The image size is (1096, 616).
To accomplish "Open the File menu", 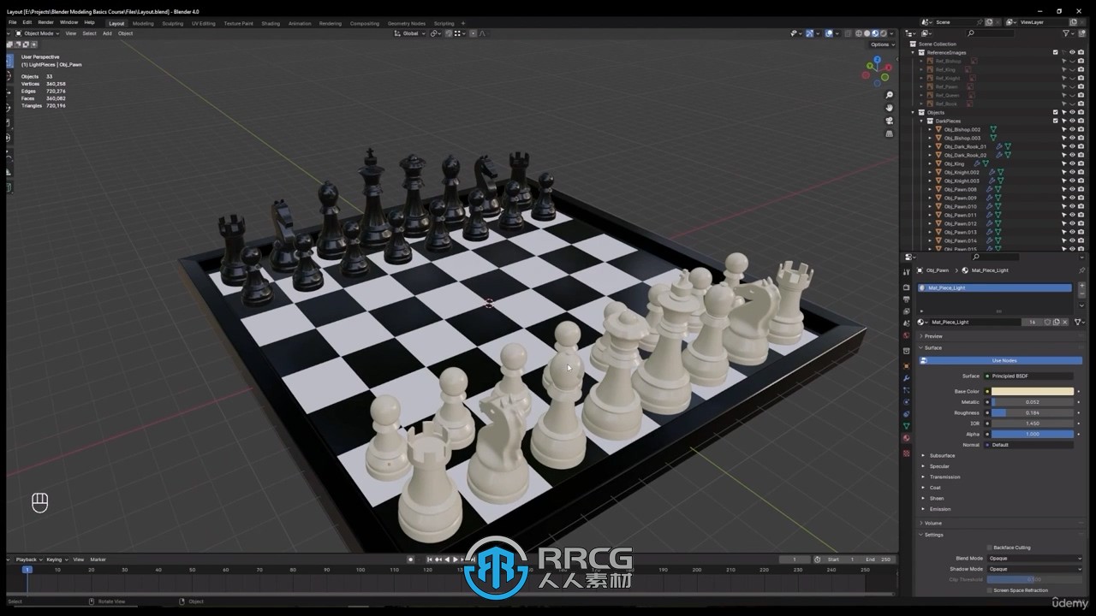I will point(12,22).
